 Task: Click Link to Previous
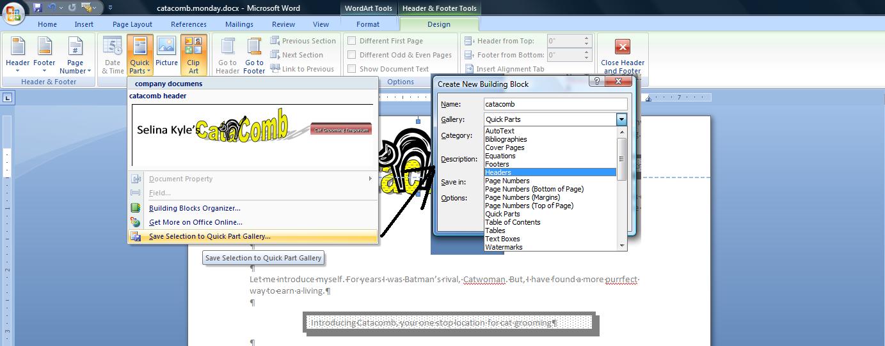point(302,69)
